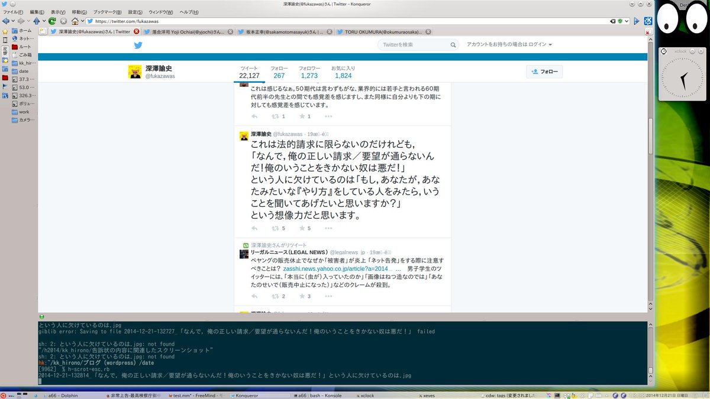Click the Home page icon
This screenshot has height=399, width=710.
point(75,21)
